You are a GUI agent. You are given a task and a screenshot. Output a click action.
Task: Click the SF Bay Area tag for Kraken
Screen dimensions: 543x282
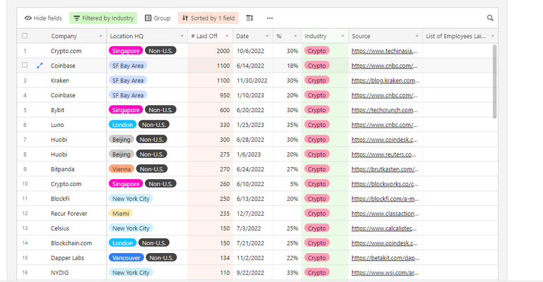pos(128,80)
